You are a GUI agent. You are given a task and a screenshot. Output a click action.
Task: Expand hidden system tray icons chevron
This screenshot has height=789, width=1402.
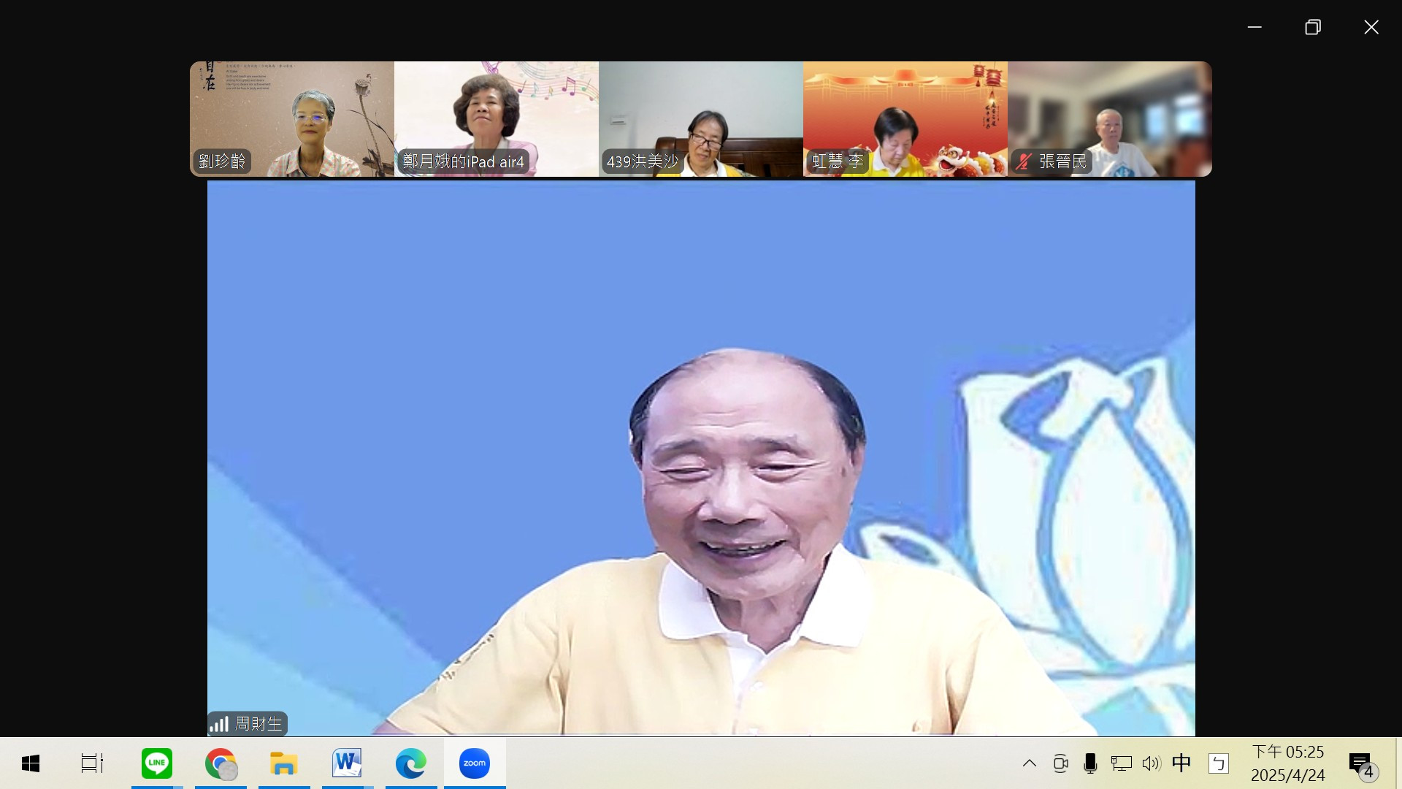point(1030,763)
